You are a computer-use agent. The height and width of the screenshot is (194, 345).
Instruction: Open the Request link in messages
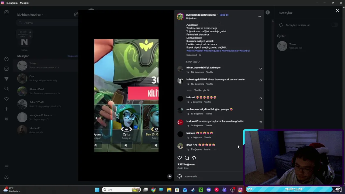point(72,56)
